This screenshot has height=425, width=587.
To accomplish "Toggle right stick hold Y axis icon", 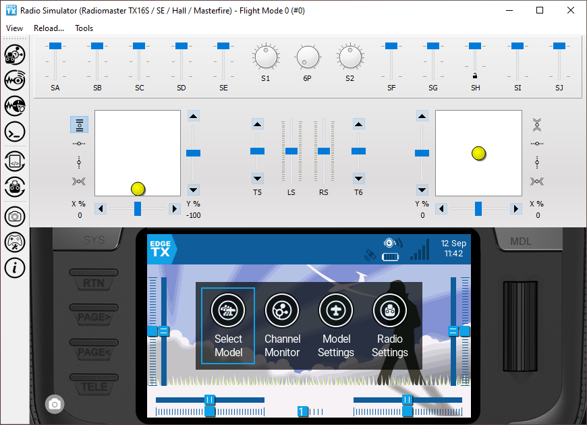I will click(537, 125).
